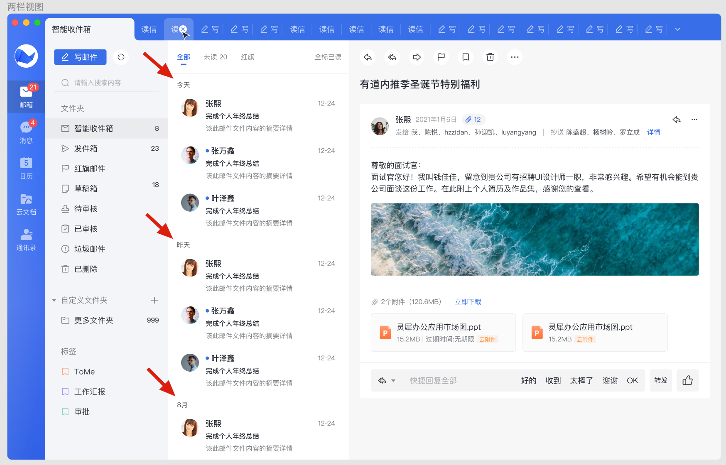The image size is (726, 465).
Task: Click the 写邮件 compose button
Action: (80, 57)
